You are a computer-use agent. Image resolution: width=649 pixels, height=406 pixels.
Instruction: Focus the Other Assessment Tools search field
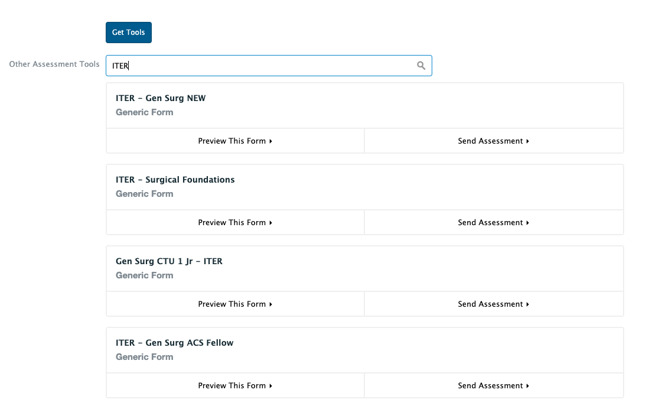[269, 66]
